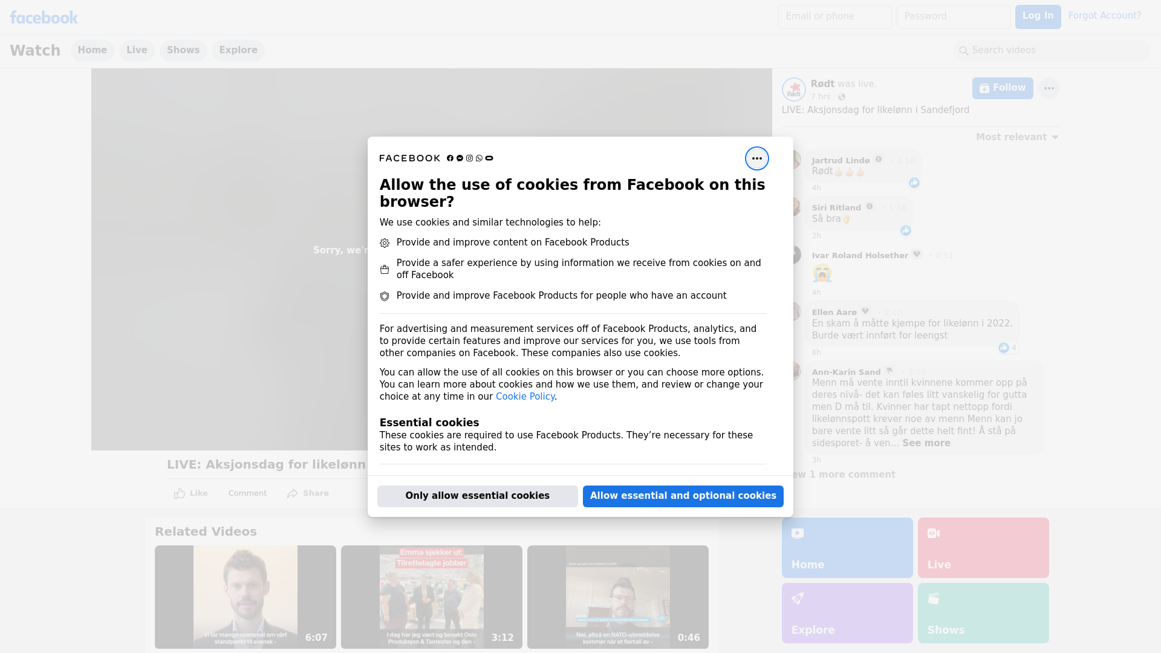The width and height of the screenshot is (1161, 653).
Task: Click the Facebook logo in top-left
Action: pos(44,18)
